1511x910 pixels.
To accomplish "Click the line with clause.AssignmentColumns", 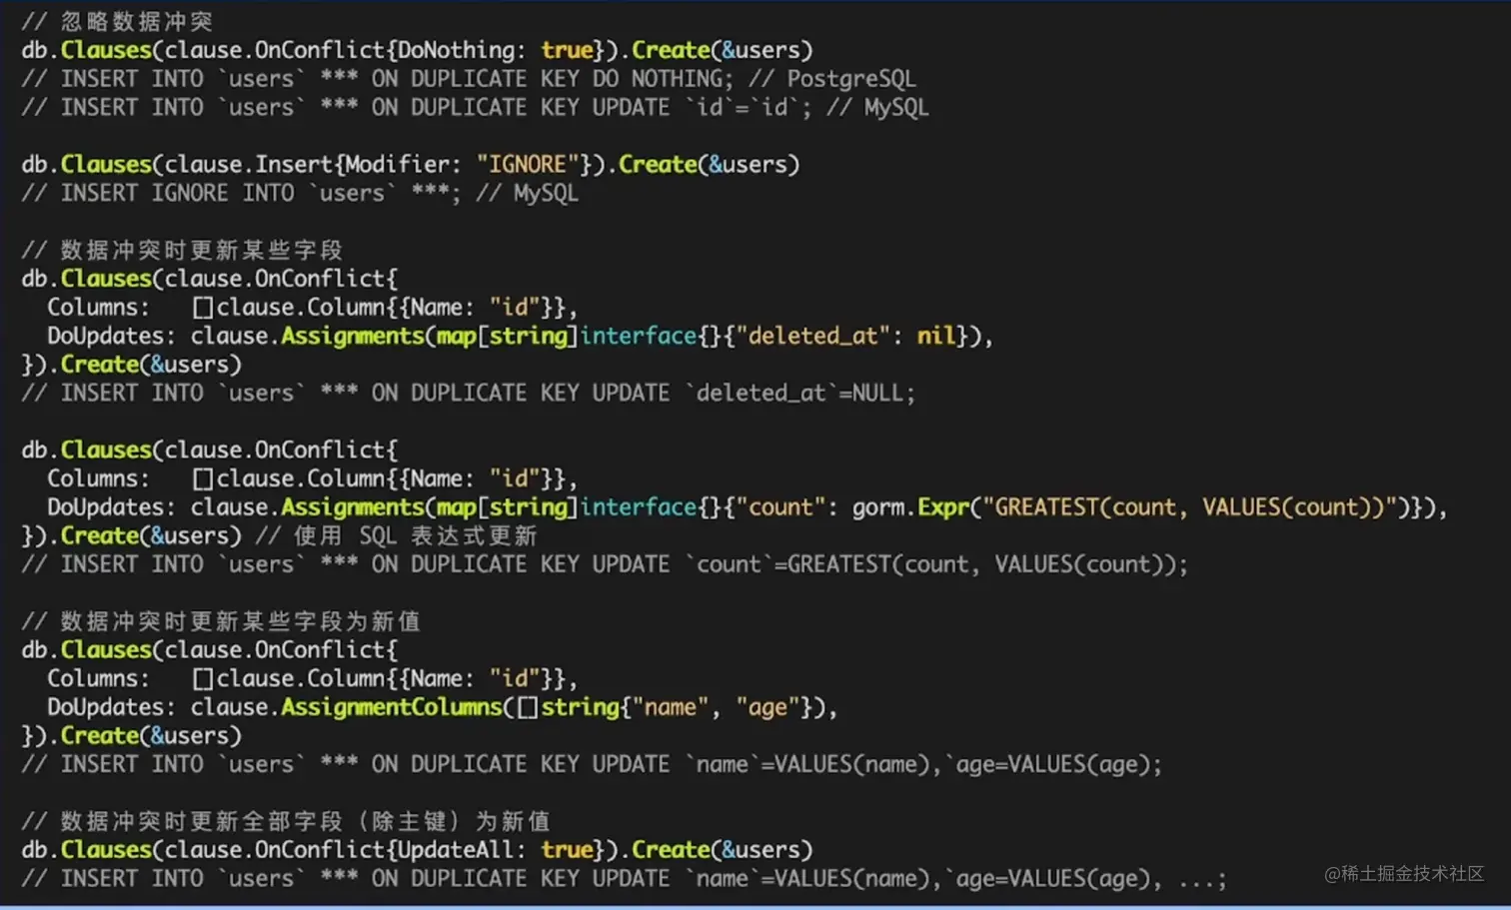I will click(442, 707).
